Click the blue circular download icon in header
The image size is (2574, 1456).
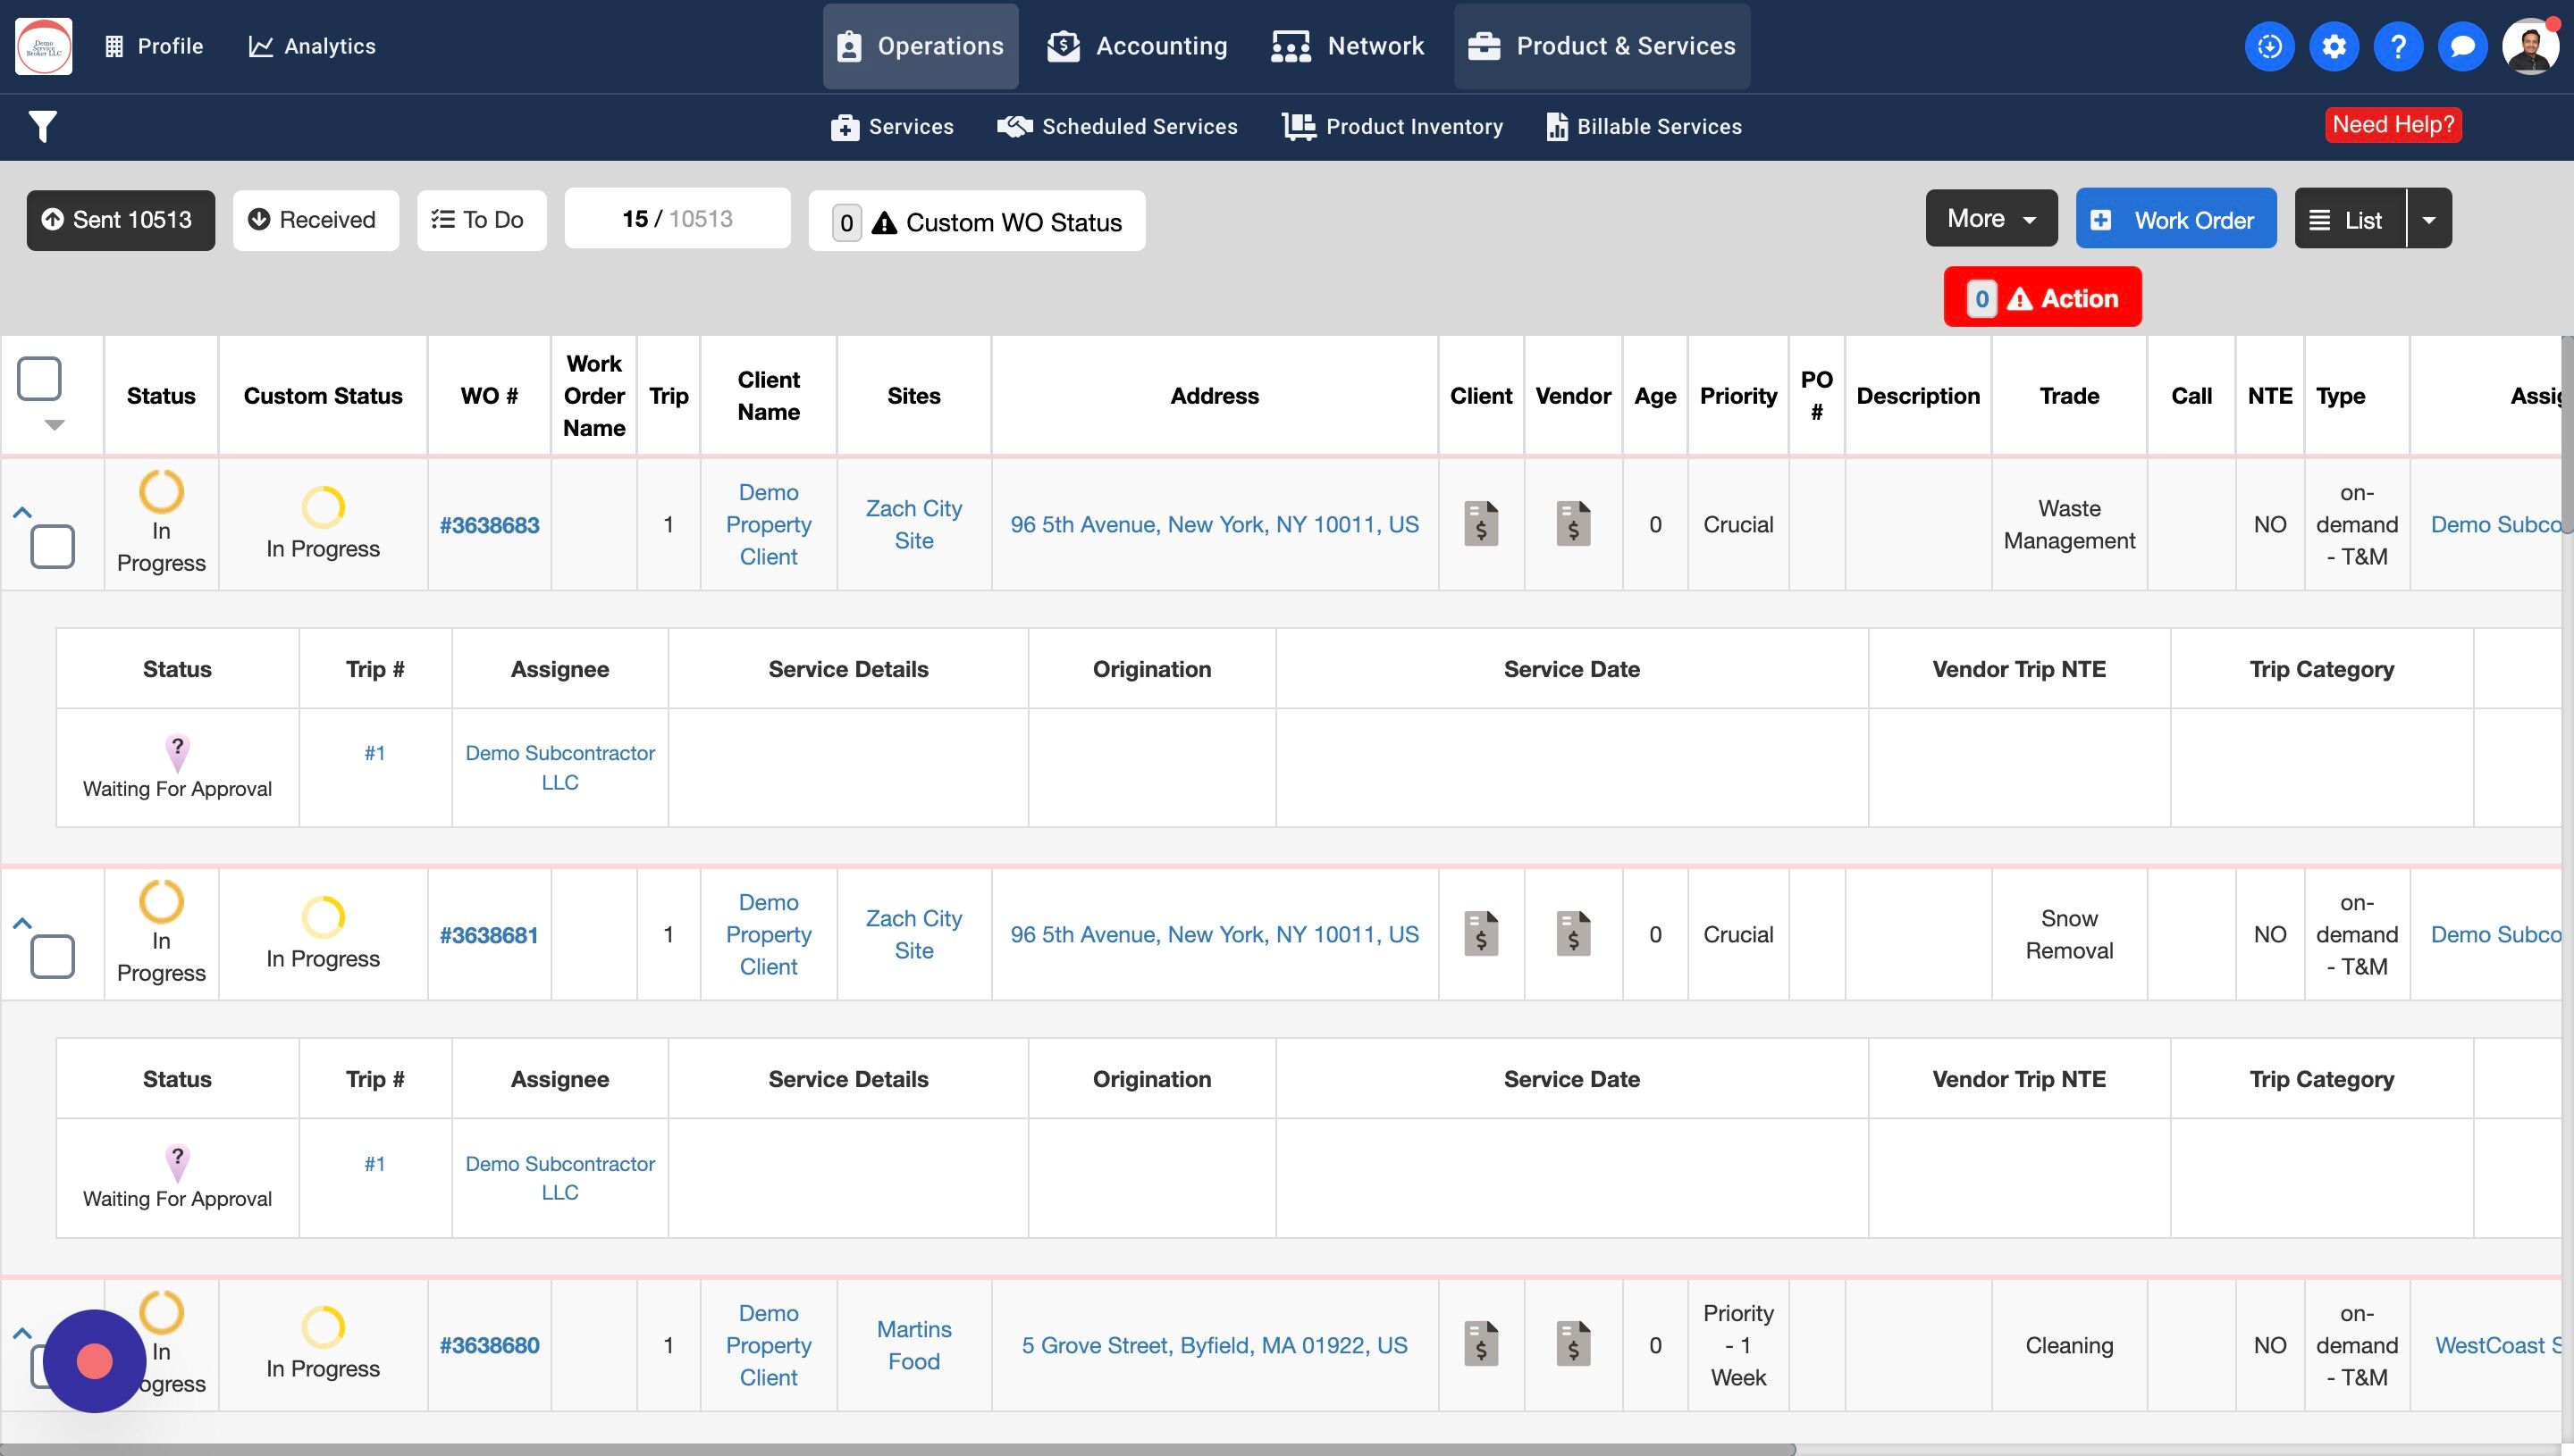coord(2269,46)
